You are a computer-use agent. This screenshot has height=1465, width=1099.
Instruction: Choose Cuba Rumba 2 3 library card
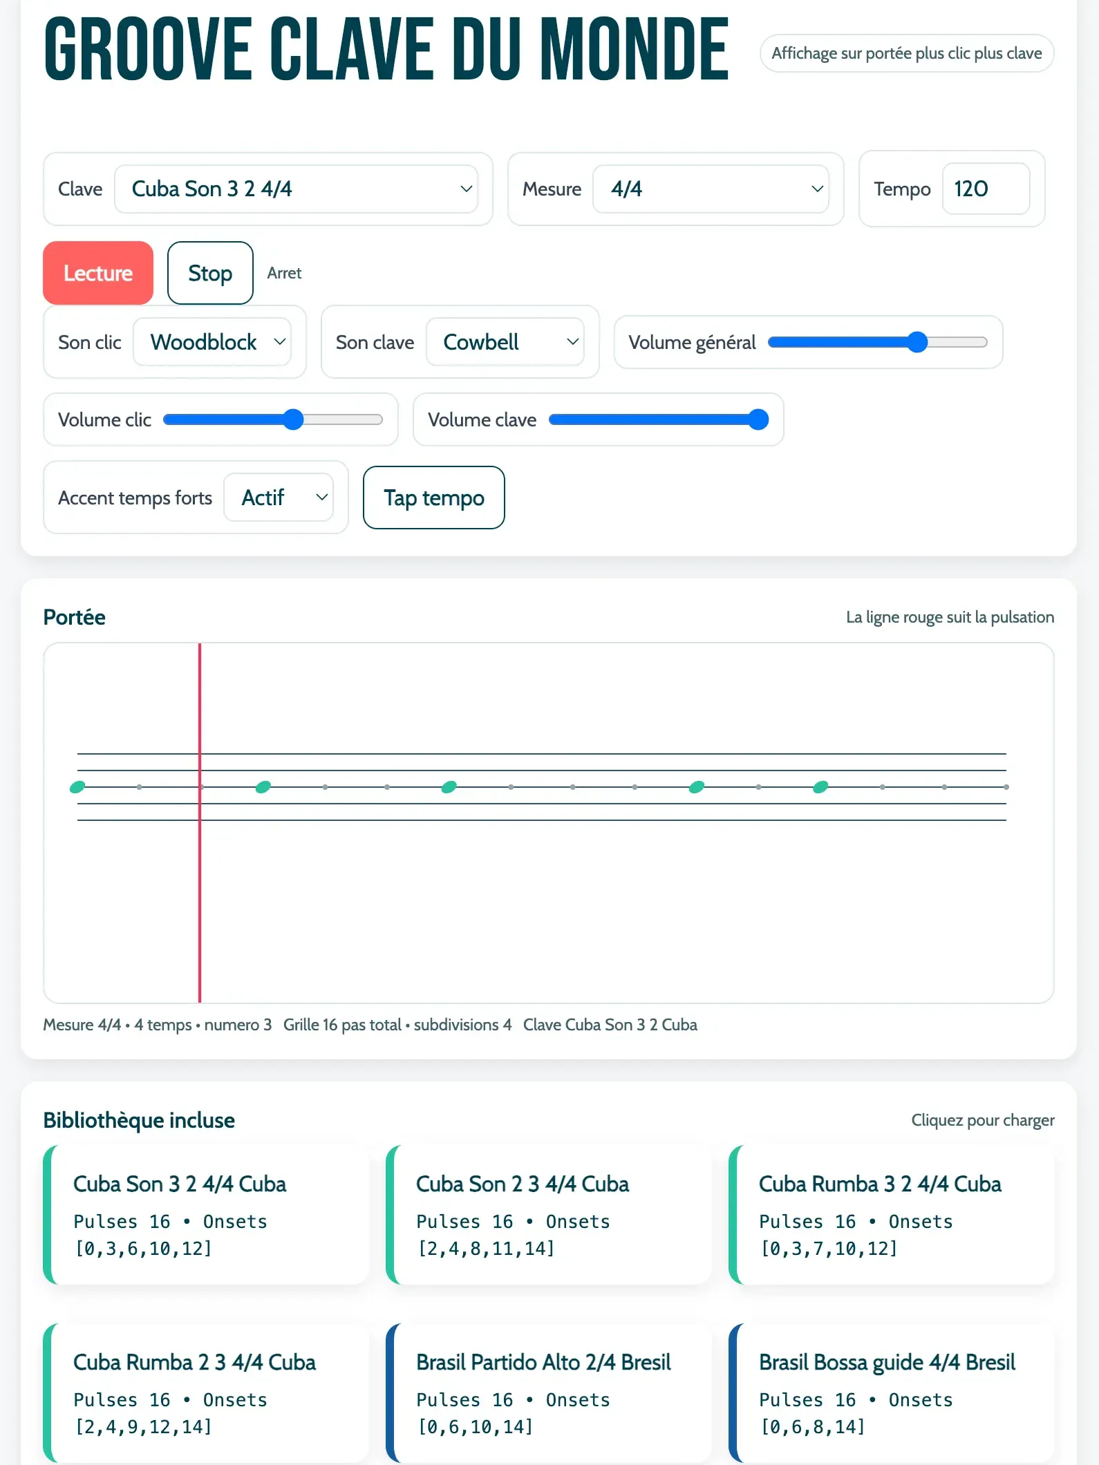[206, 1392]
